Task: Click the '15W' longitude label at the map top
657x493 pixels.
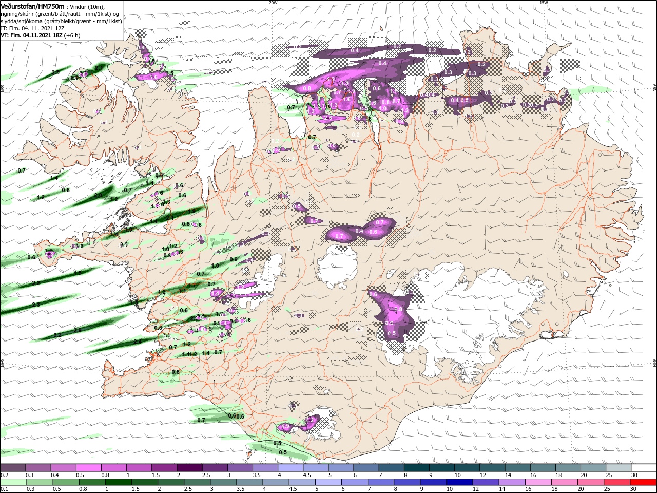Action: click(x=544, y=2)
